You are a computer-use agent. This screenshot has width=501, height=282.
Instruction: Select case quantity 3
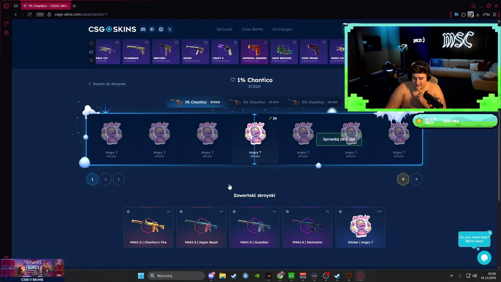[x=119, y=179]
